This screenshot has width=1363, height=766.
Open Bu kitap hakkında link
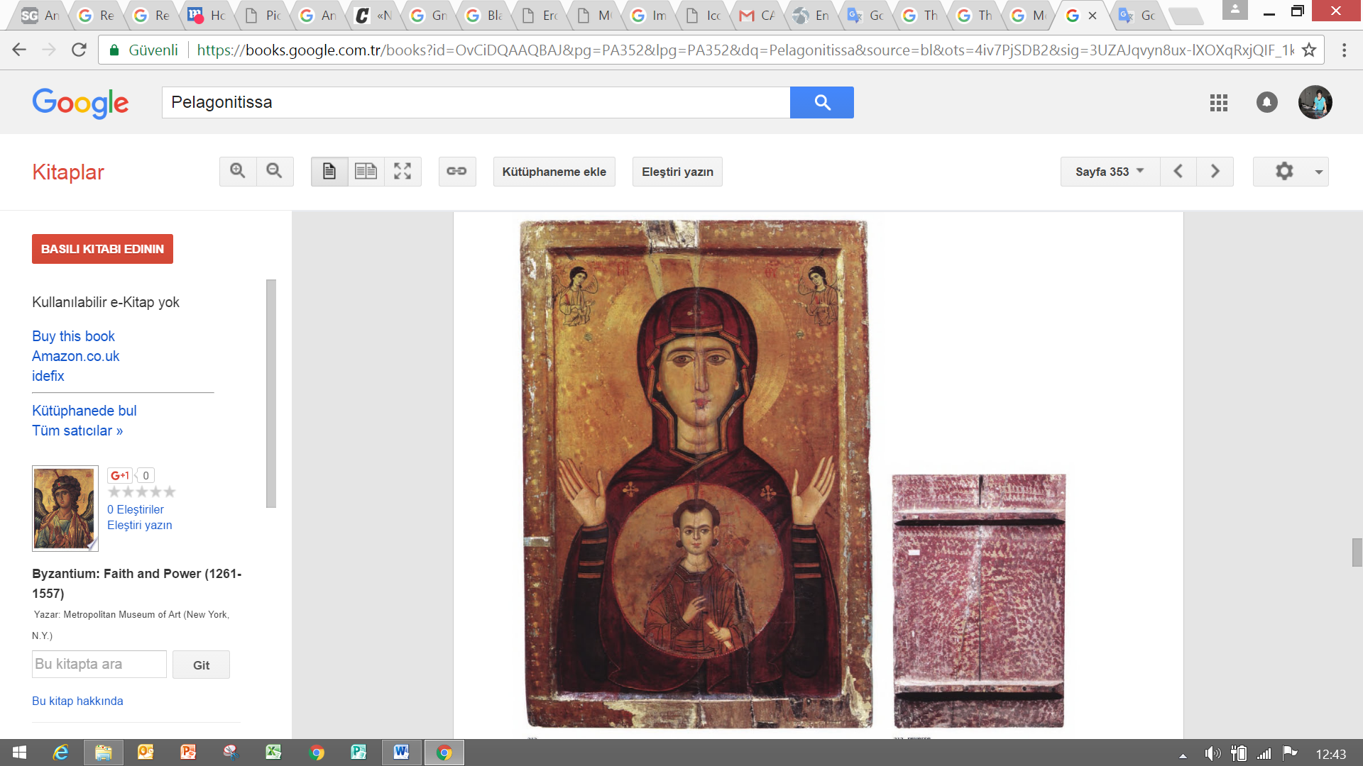pos(77,701)
